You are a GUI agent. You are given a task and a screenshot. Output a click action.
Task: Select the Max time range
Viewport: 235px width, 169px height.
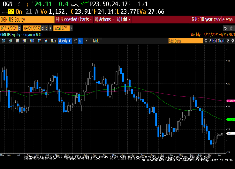pos(53,41)
